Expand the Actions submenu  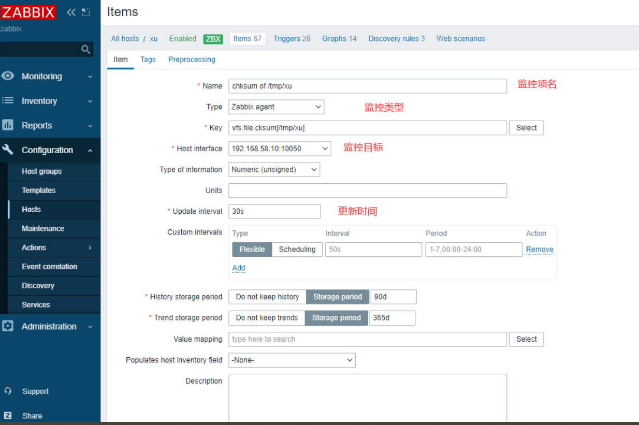pyautogui.click(x=54, y=247)
